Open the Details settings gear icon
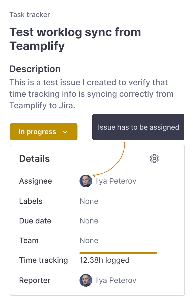The height and width of the screenshot is (306, 193). 154,158
